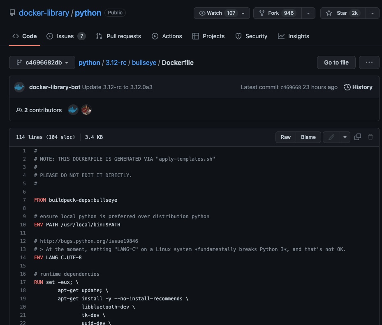Click the trash delete file icon
The image size is (382, 325).
(370, 137)
